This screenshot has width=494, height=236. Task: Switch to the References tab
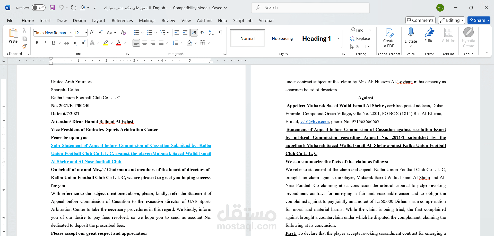coord(122,21)
